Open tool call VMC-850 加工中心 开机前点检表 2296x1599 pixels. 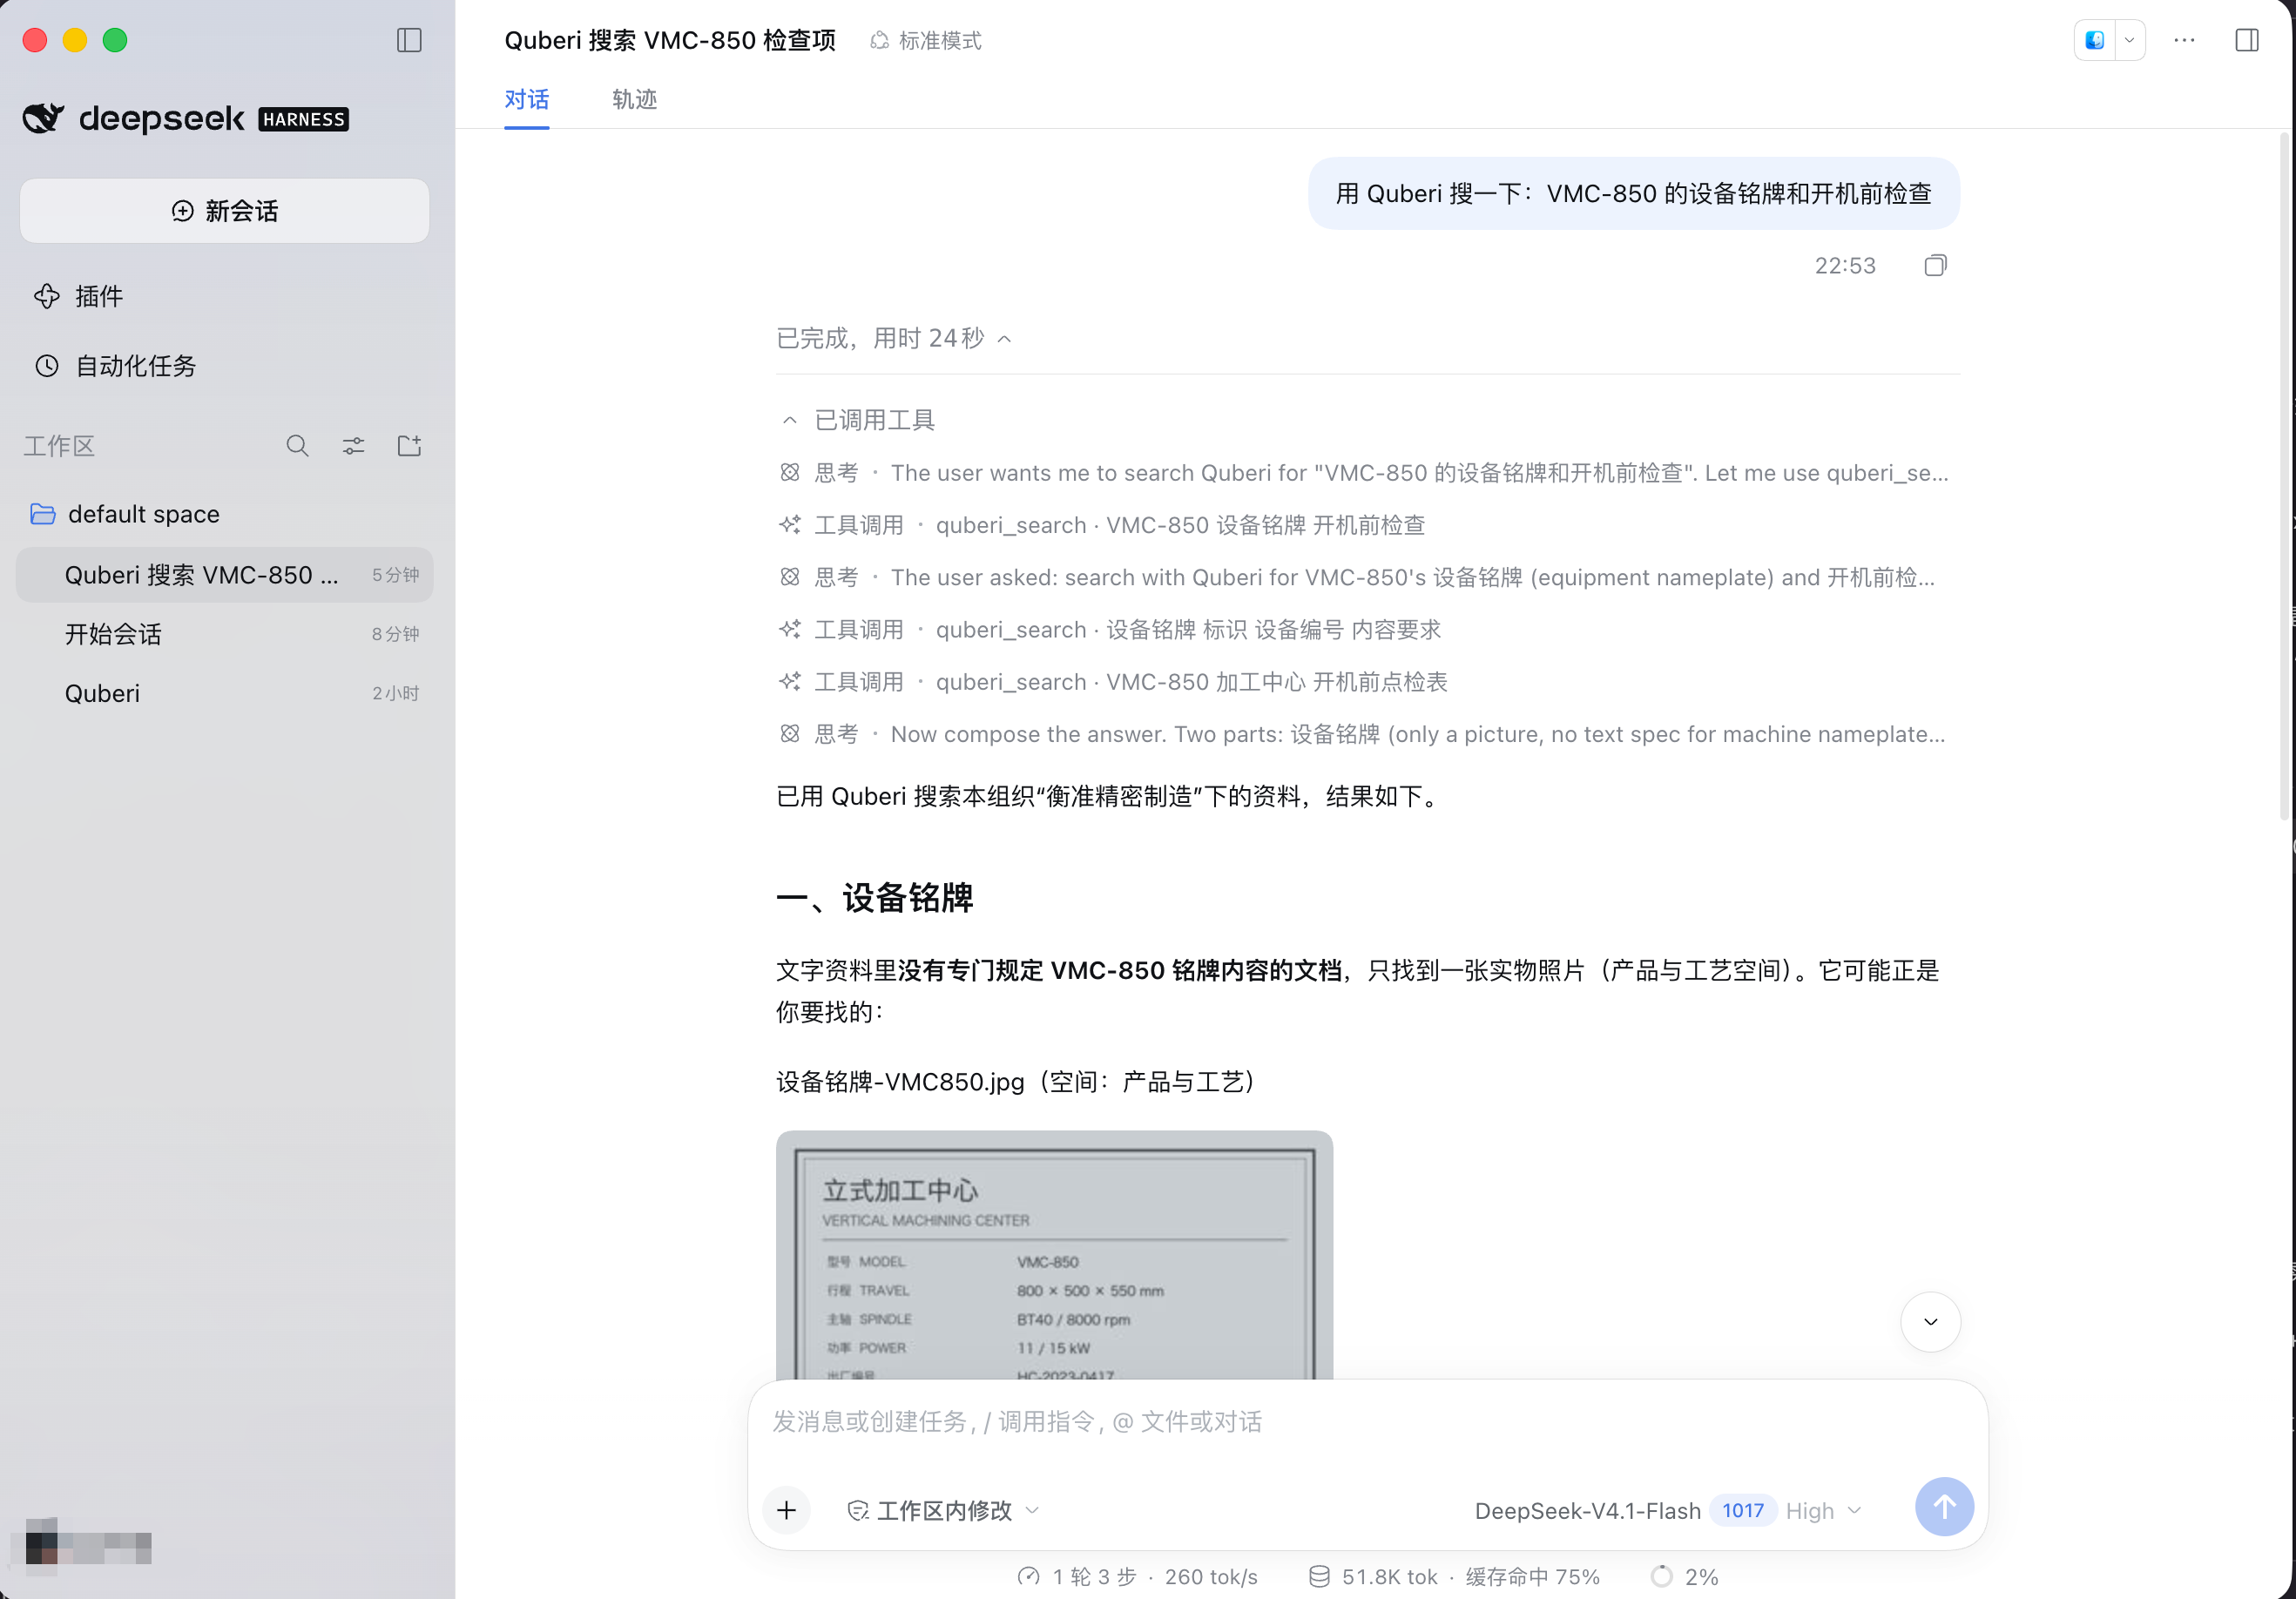(x=1113, y=682)
